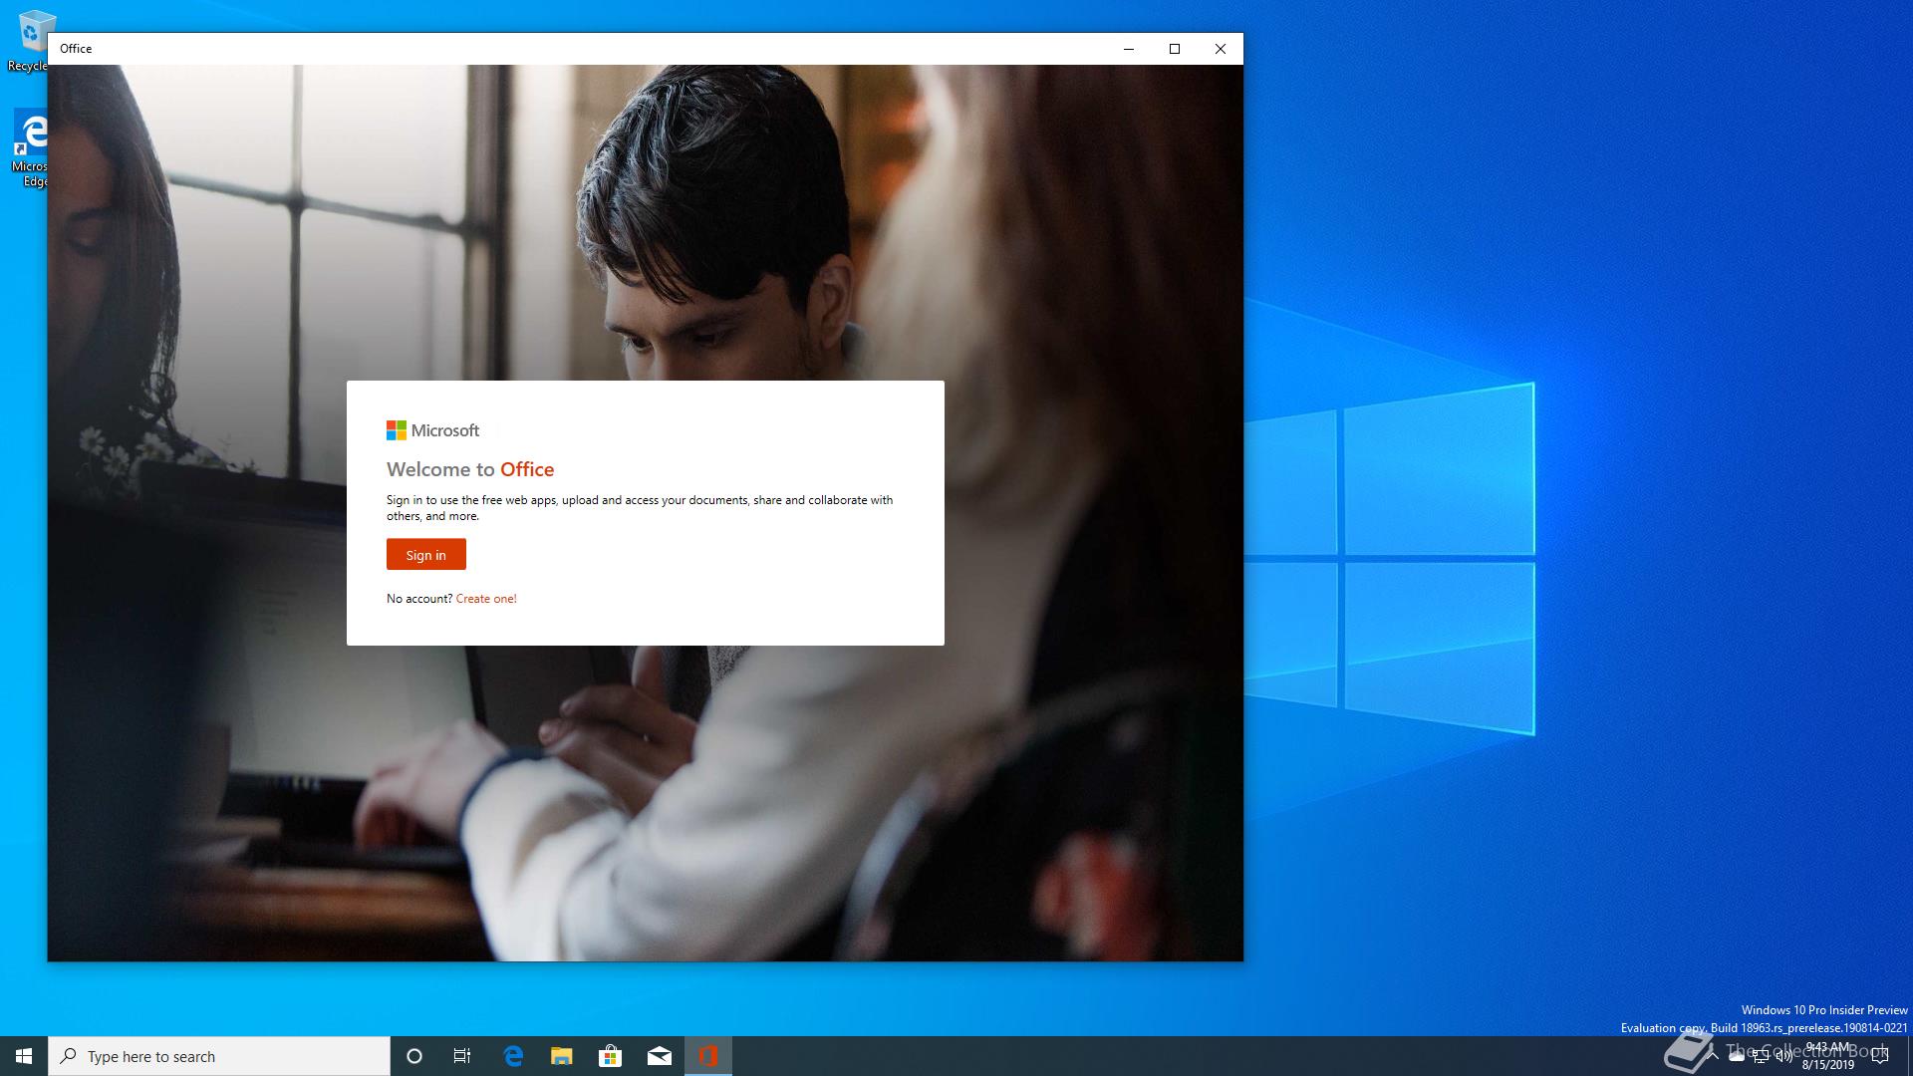Click the OneDrive cloud tray icon
The height and width of the screenshot is (1076, 1913).
(x=1737, y=1057)
